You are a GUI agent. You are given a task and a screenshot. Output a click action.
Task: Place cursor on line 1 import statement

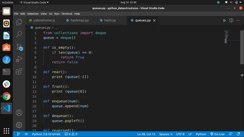pyautogui.click(x=75, y=33)
